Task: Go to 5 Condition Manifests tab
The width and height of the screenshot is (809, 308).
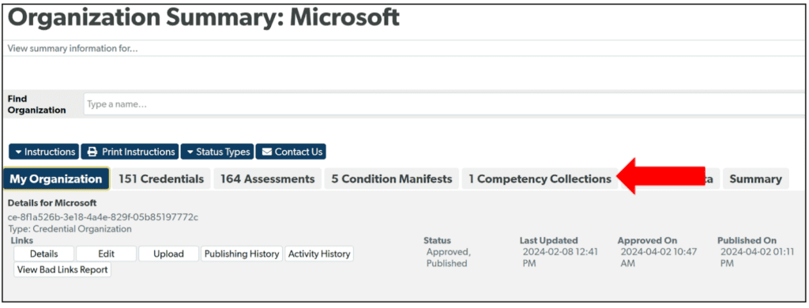Action: click(x=392, y=179)
